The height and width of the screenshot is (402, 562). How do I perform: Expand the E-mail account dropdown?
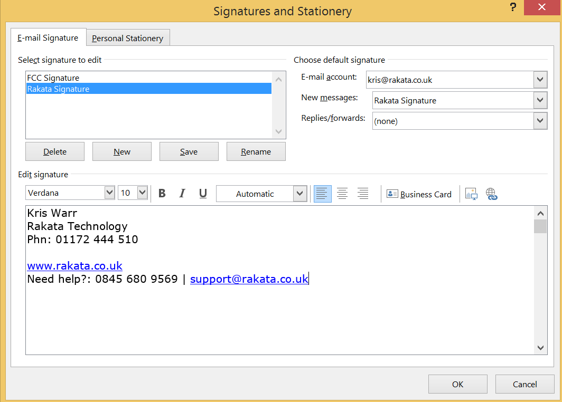(x=540, y=80)
